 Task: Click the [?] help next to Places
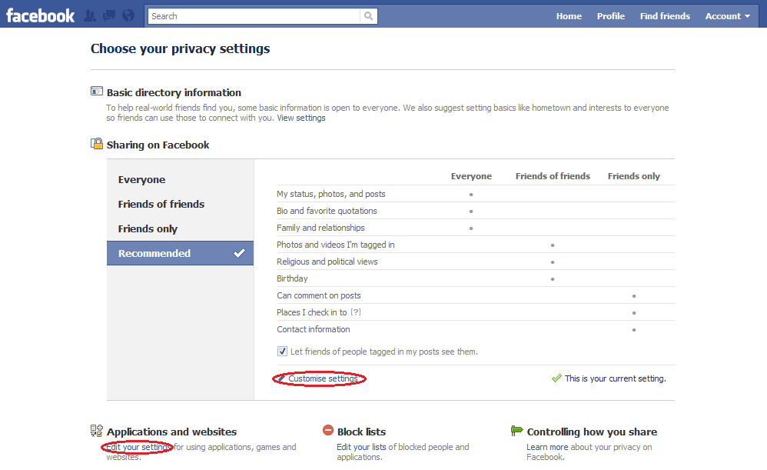[356, 312]
